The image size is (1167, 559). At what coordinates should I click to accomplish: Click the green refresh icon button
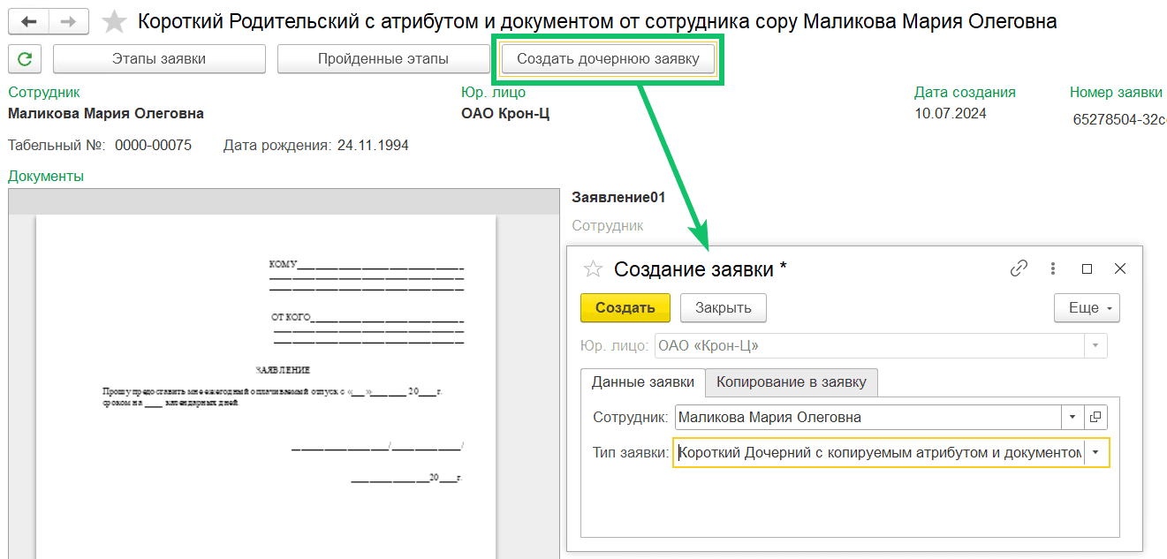[25, 59]
